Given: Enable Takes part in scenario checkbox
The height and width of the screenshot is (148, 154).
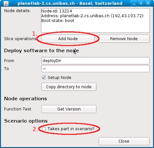Looking at the screenshot, I should (44, 129).
